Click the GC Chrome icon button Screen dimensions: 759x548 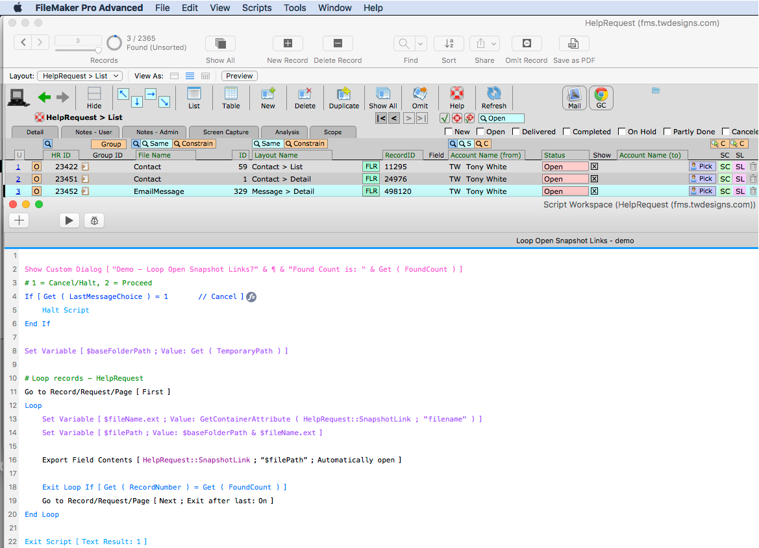[601, 98]
